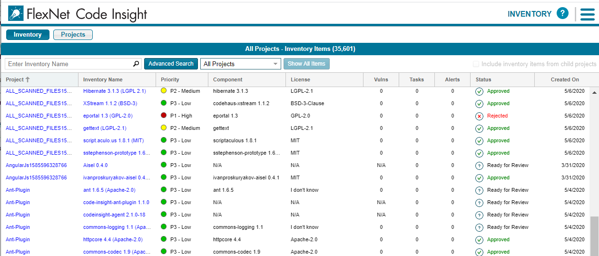Click the approved checkmark icon for script.aculo.us

click(479, 141)
